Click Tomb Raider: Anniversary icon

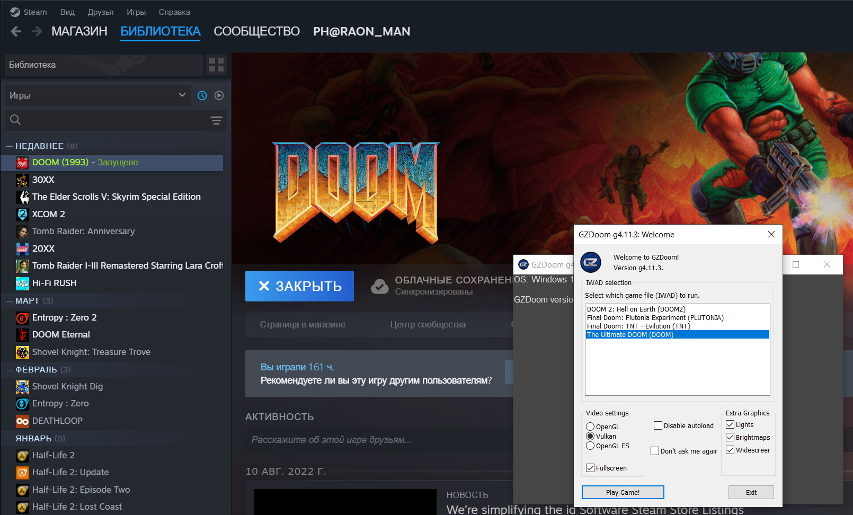coord(22,232)
